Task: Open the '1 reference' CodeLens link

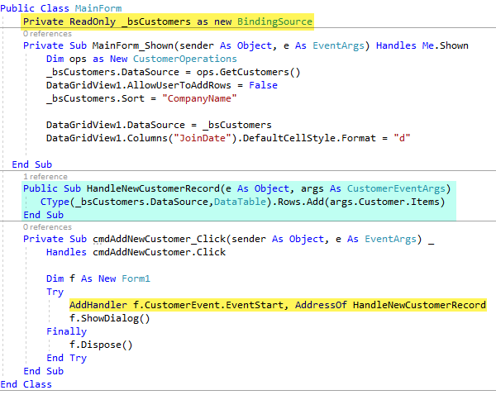Action: 45,177
